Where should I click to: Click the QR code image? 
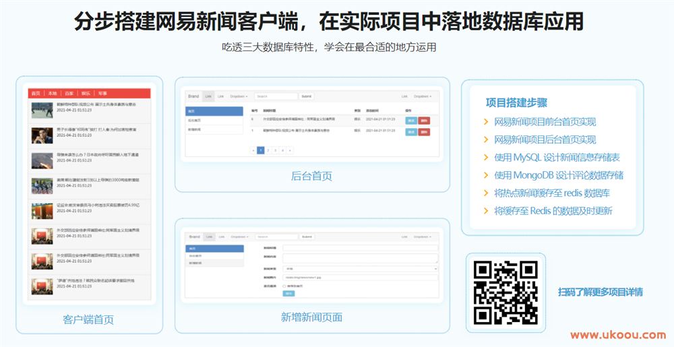click(506, 292)
